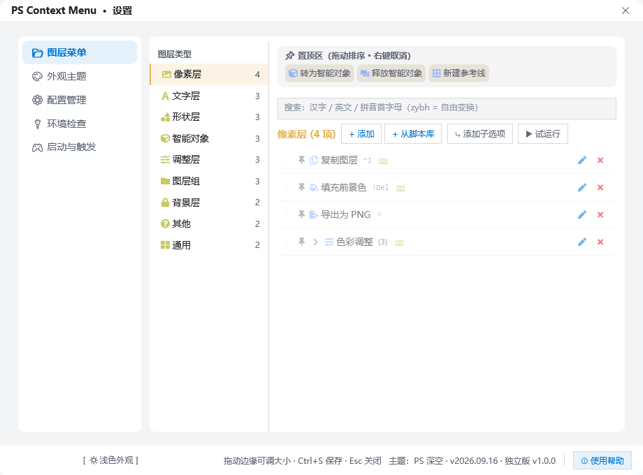Go to 环境检查 section

(80, 124)
